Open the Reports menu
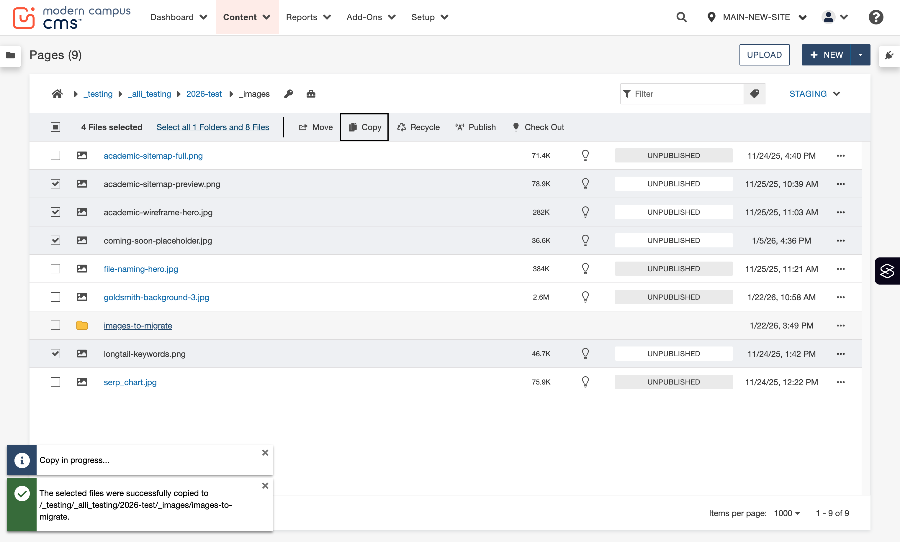The width and height of the screenshot is (900, 542). 308,17
